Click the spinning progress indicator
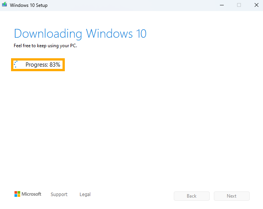This screenshot has width=263, height=209. 16,64
